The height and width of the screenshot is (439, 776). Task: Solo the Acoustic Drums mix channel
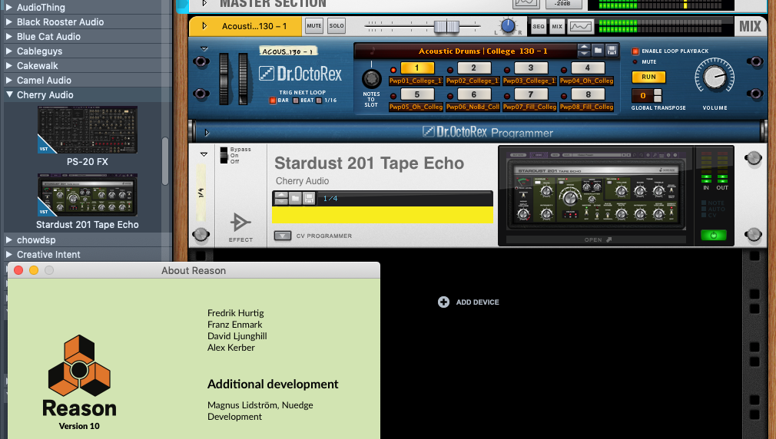(337, 25)
